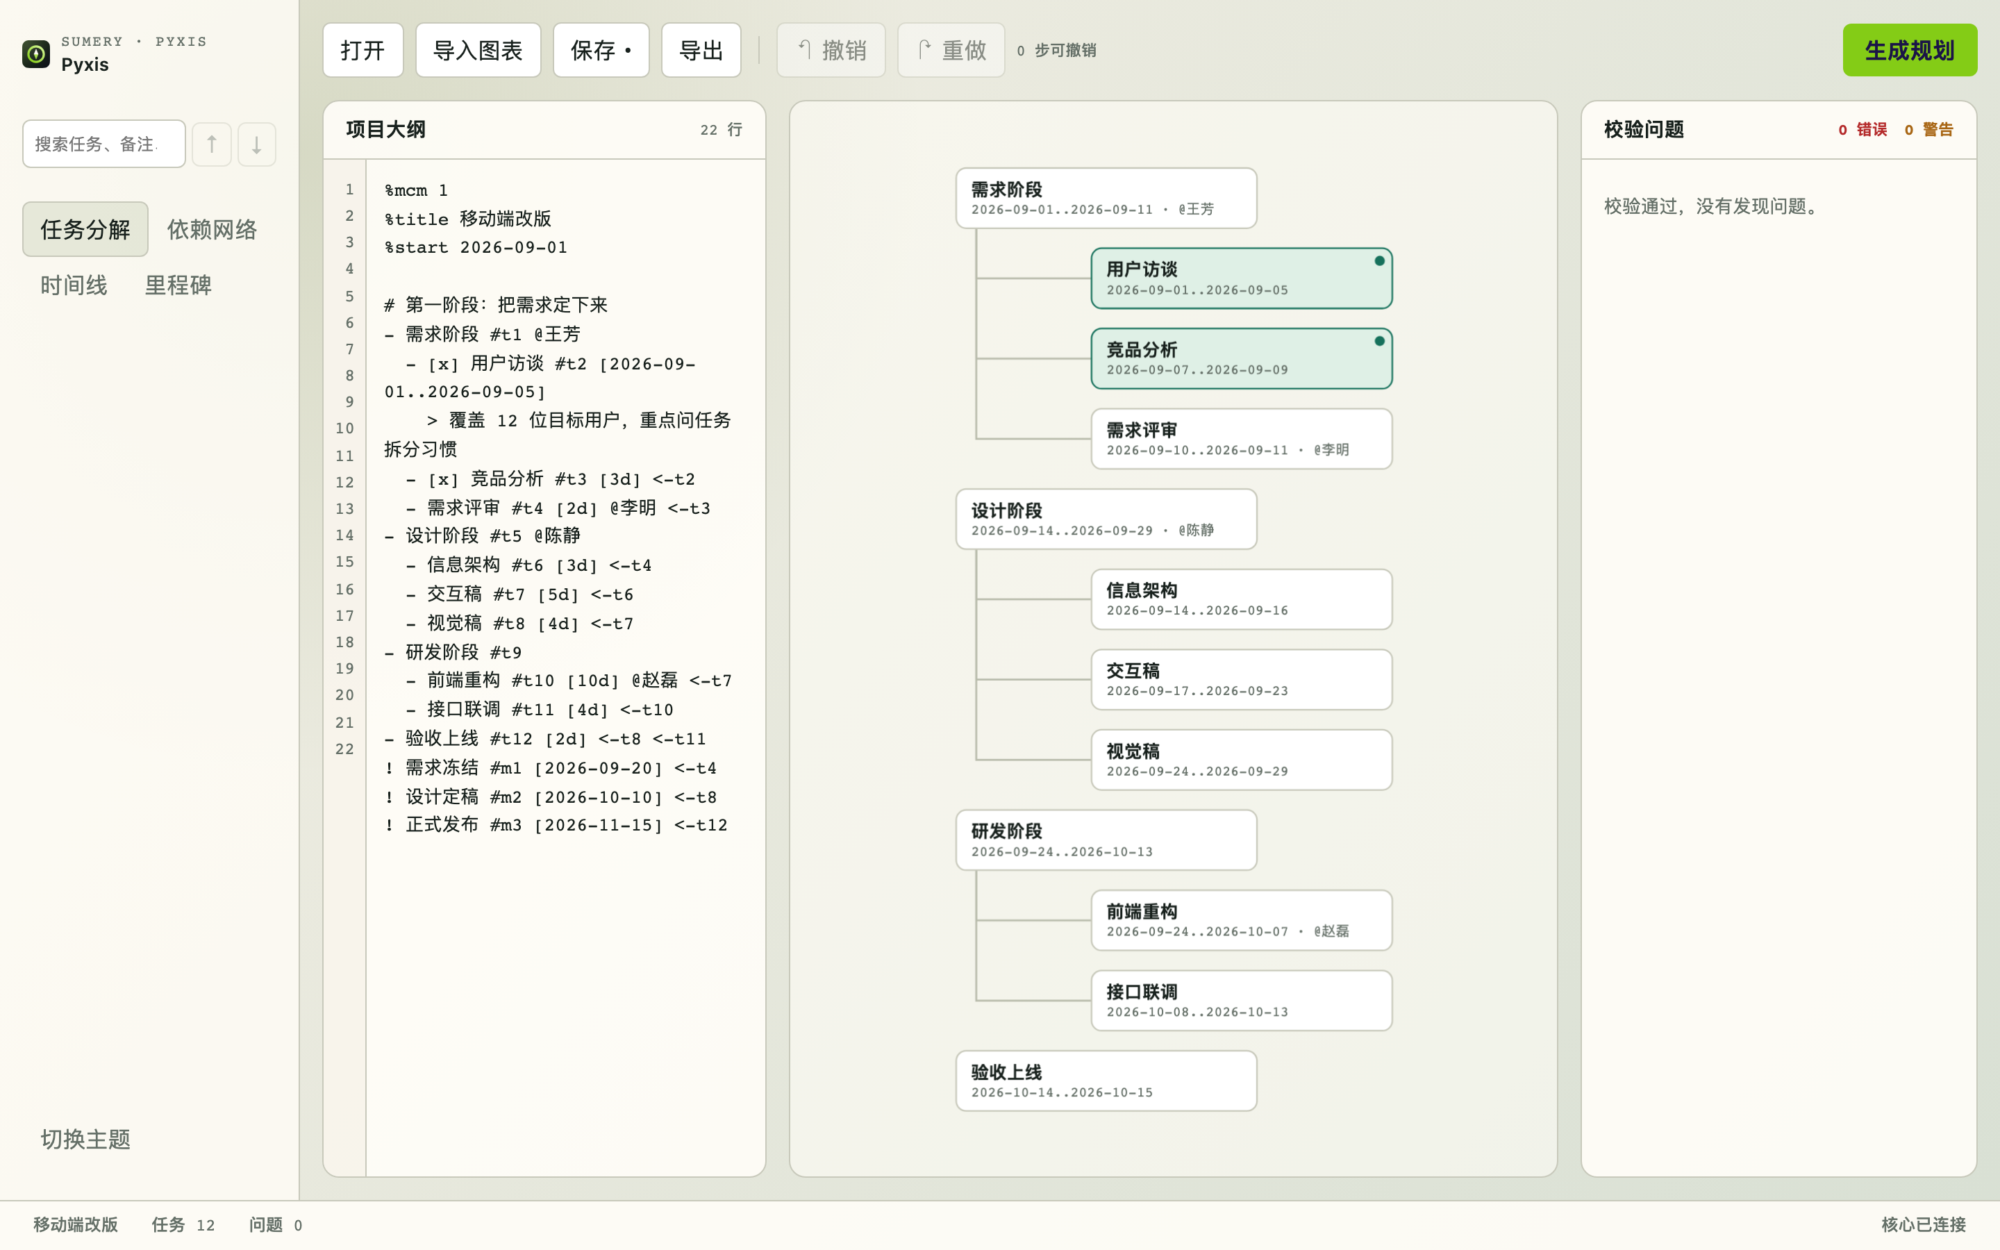The height and width of the screenshot is (1250, 2000).
Task: Select the 接口联调 task card
Action: tap(1242, 1000)
